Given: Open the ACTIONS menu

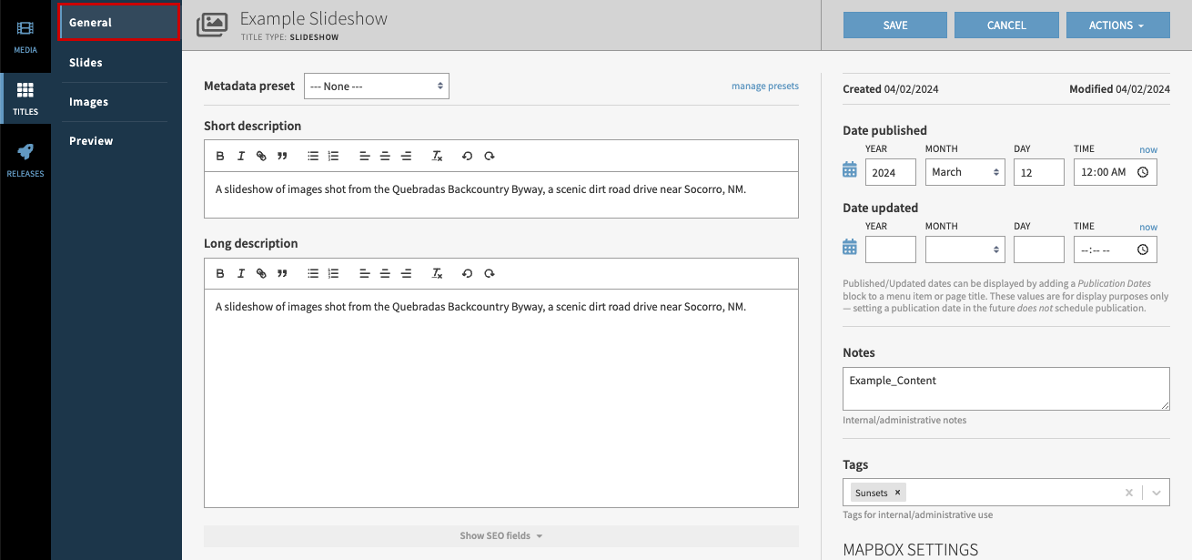Looking at the screenshot, I should click(1117, 25).
